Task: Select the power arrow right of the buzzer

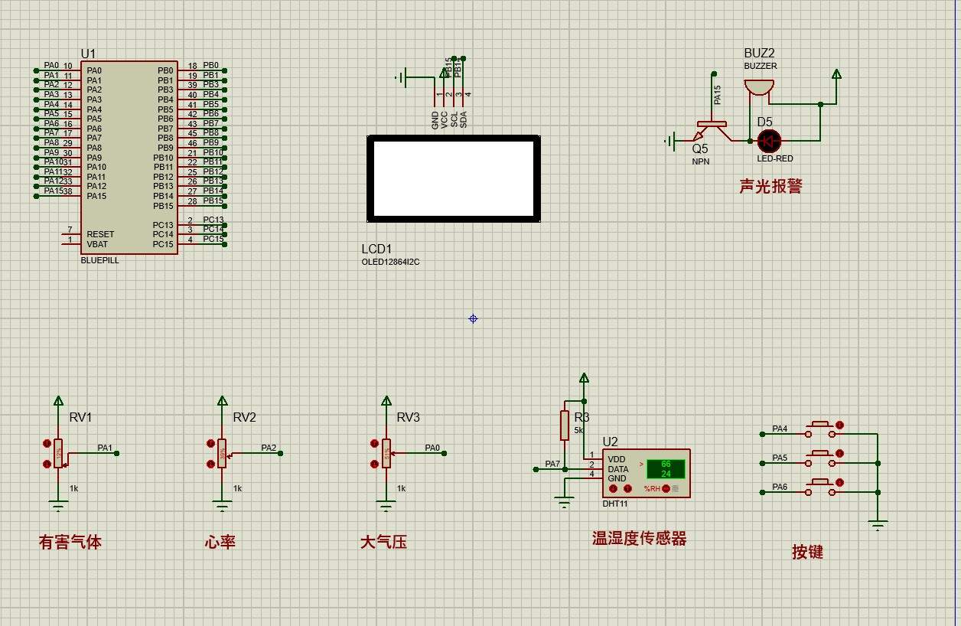Action: click(x=836, y=74)
